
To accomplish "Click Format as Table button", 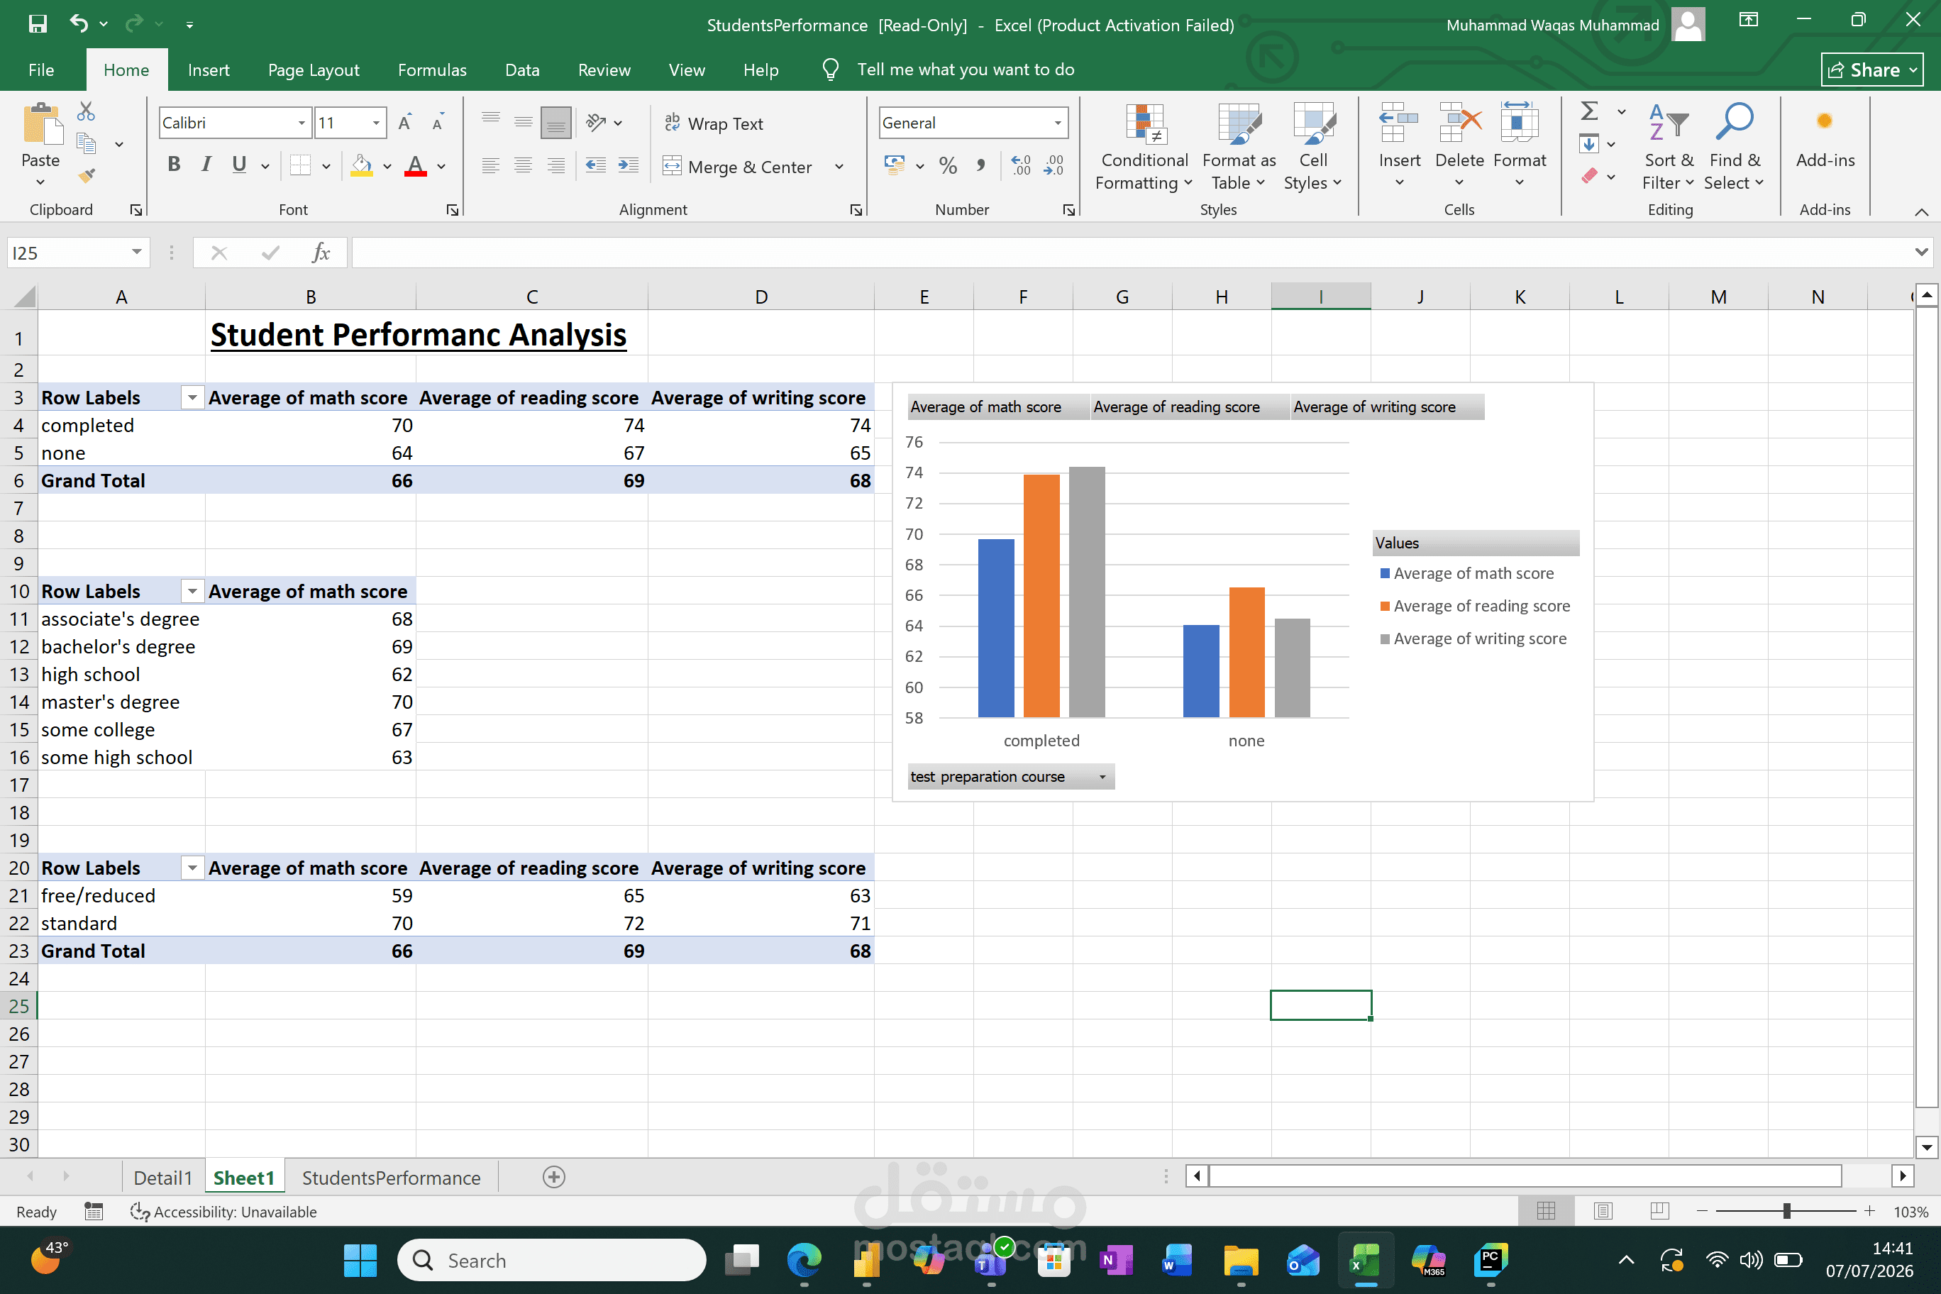I will tap(1239, 148).
